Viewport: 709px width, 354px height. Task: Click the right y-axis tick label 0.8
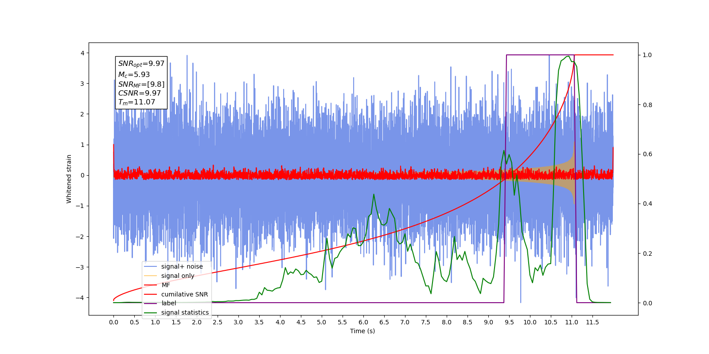pyautogui.click(x=647, y=105)
